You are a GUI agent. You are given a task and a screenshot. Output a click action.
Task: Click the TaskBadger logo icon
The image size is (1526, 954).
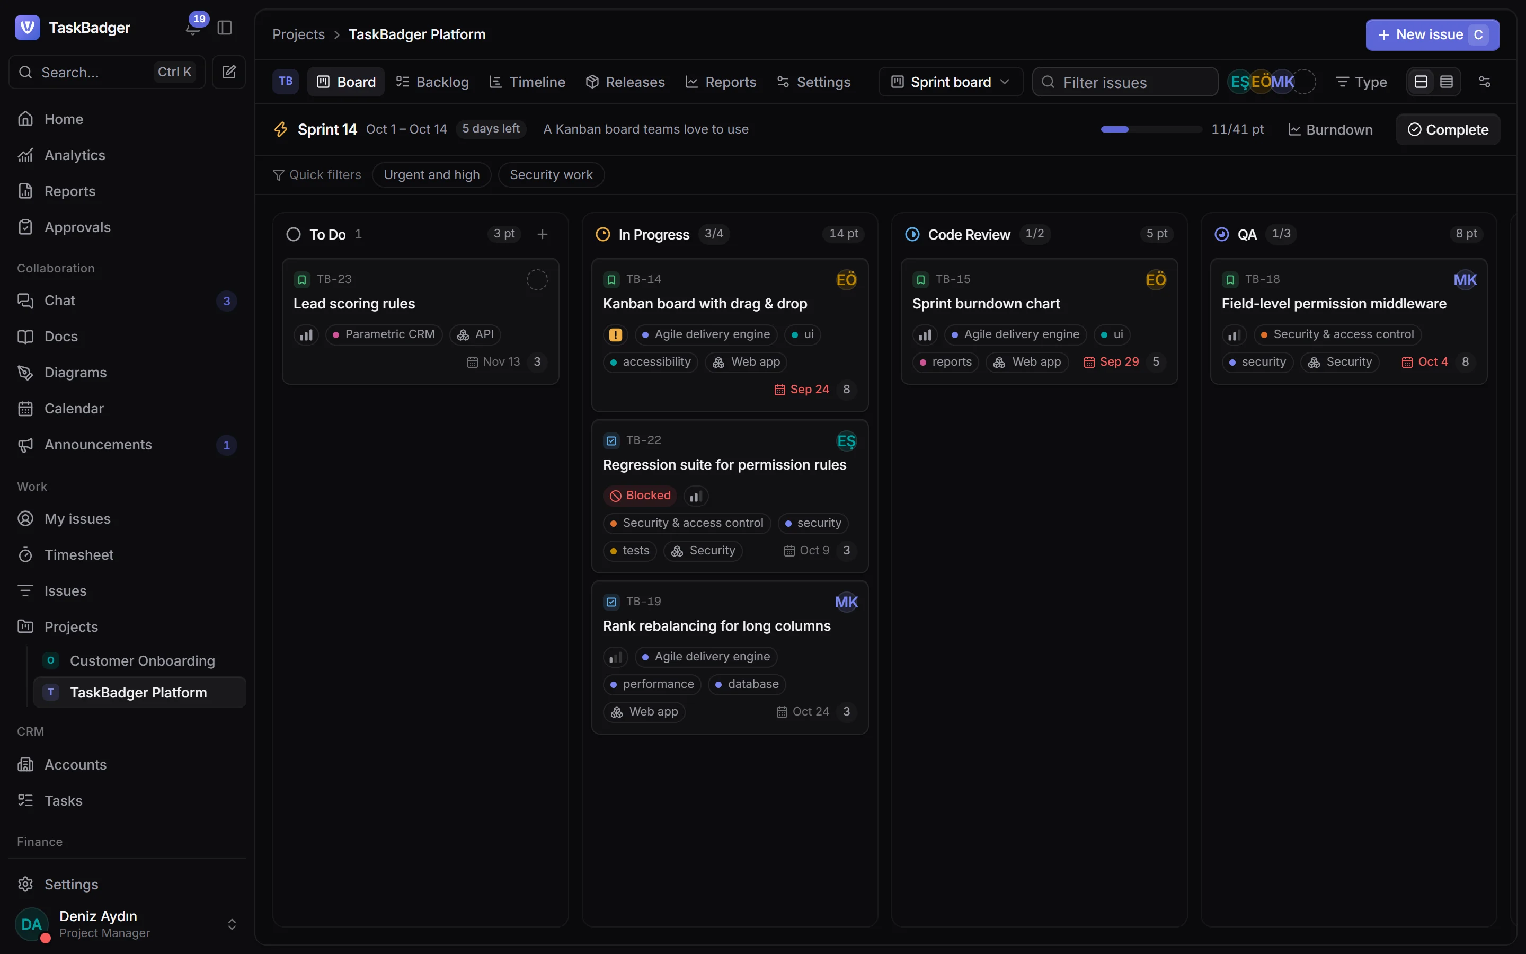coord(27,28)
